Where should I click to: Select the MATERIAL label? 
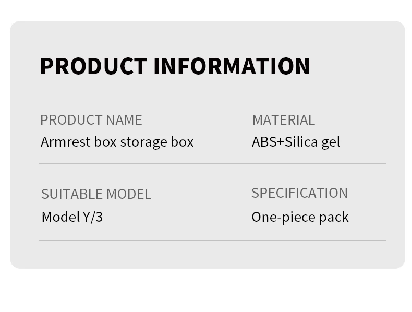[283, 120]
